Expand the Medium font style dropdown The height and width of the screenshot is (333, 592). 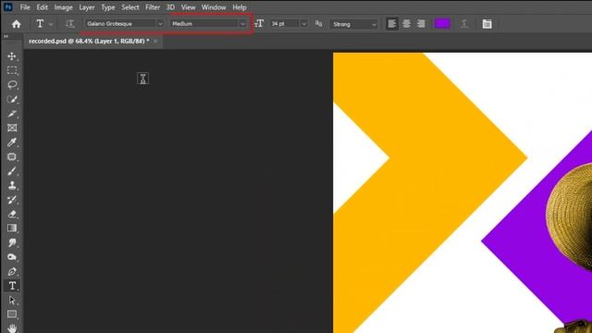coord(242,24)
